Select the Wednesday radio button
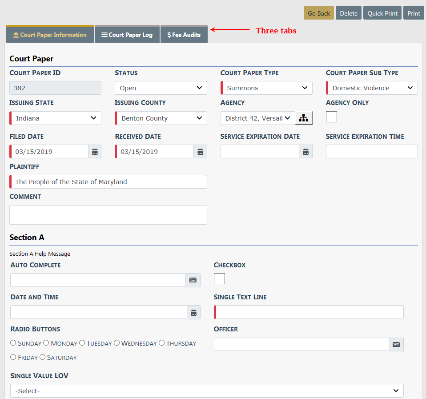Image resolution: width=426 pixels, height=399 pixels. click(117, 343)
